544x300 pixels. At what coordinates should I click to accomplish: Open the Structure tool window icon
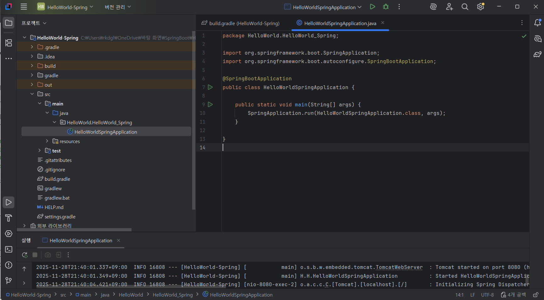8,43
